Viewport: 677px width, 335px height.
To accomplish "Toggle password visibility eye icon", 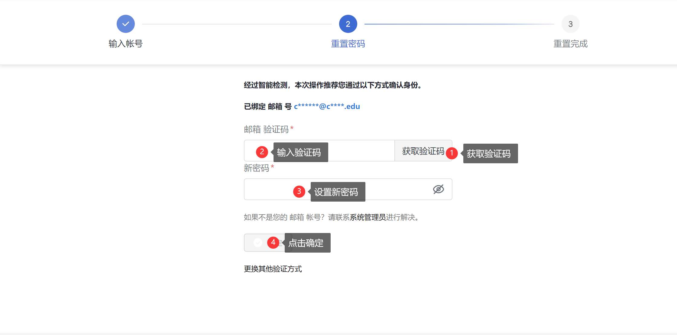I will 438,189.
